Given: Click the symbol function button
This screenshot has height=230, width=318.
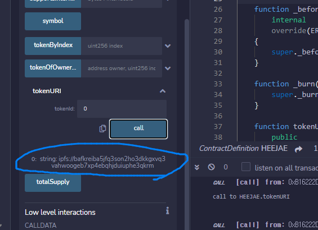Looking at the screenshot, I should click(x=53, y=21).
